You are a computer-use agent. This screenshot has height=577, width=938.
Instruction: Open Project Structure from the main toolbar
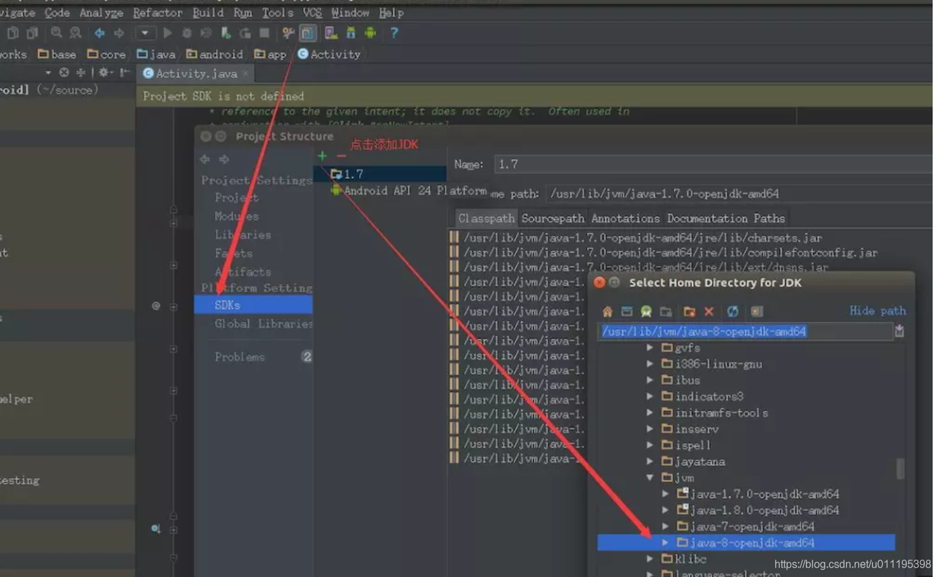(x=308, y=33)
